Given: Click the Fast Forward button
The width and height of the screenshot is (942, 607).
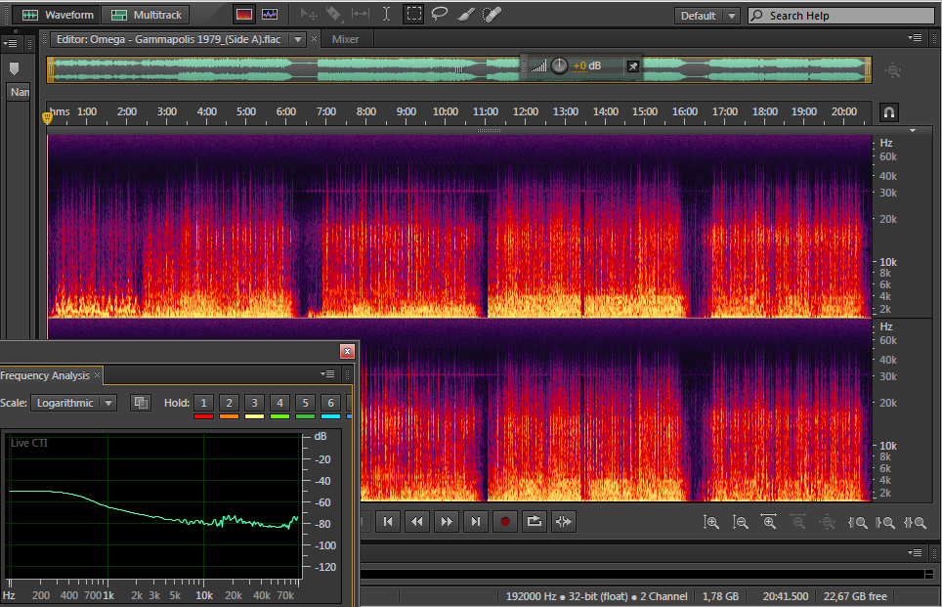Looking at the screenshot, I should [447, 522].
